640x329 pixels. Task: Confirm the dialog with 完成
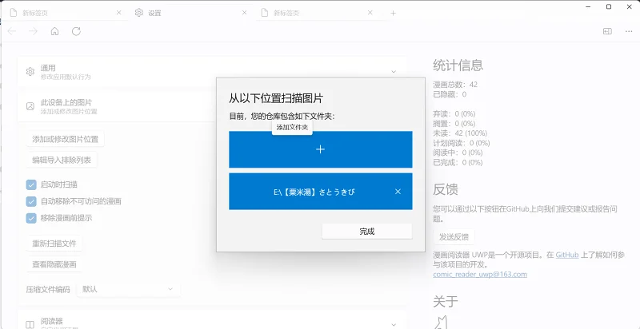367,232
